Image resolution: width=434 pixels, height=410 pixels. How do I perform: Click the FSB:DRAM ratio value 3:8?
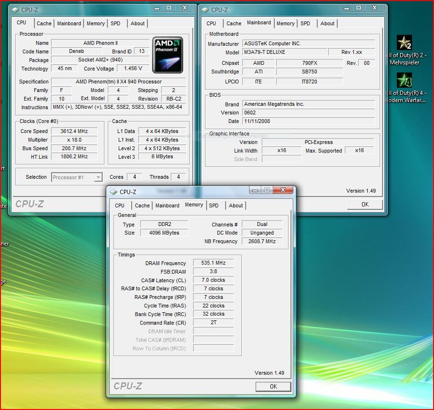[x=213, y=271]
